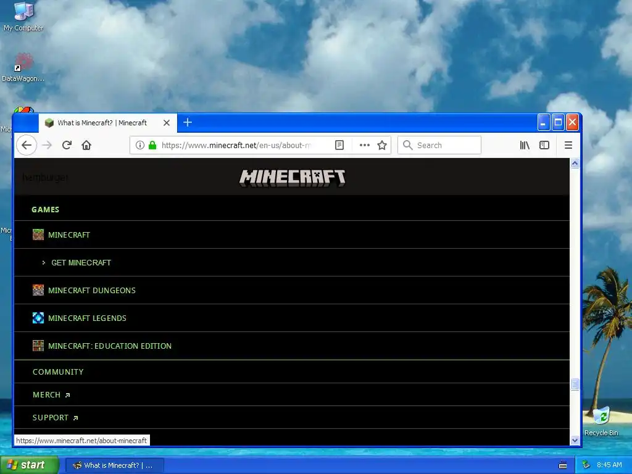Click the Minecraft grass block icon

(x=38, y=235)
